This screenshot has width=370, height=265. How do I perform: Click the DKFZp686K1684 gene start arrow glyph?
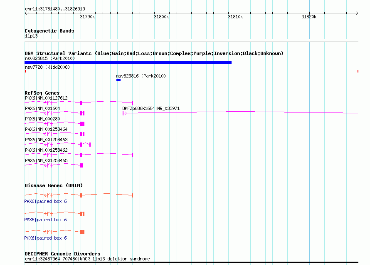point(124,113)
